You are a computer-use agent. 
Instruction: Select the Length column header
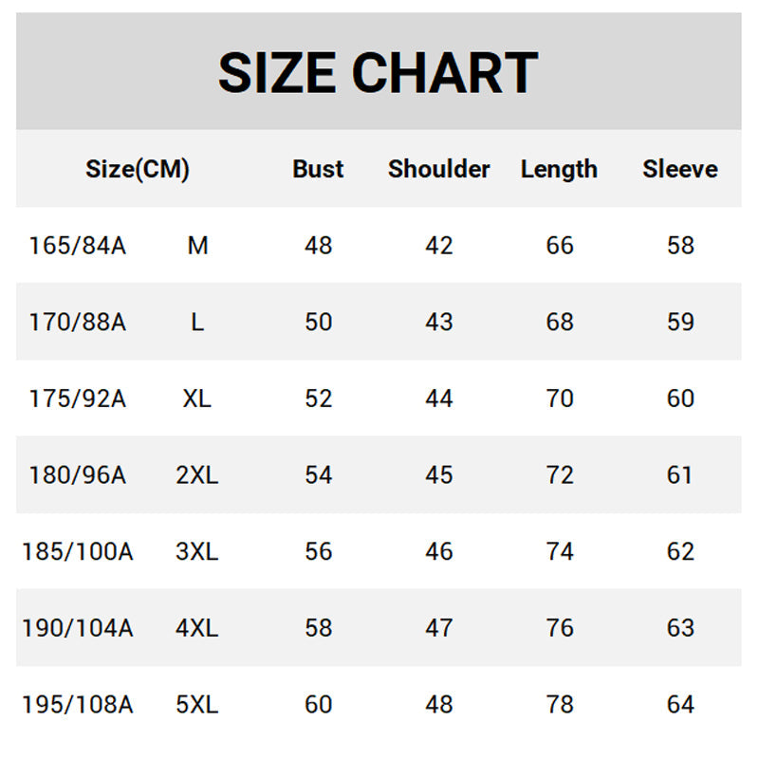tap(559, 170)
